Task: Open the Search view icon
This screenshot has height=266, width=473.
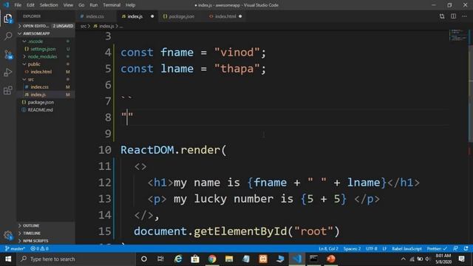Action: [8, 36]
